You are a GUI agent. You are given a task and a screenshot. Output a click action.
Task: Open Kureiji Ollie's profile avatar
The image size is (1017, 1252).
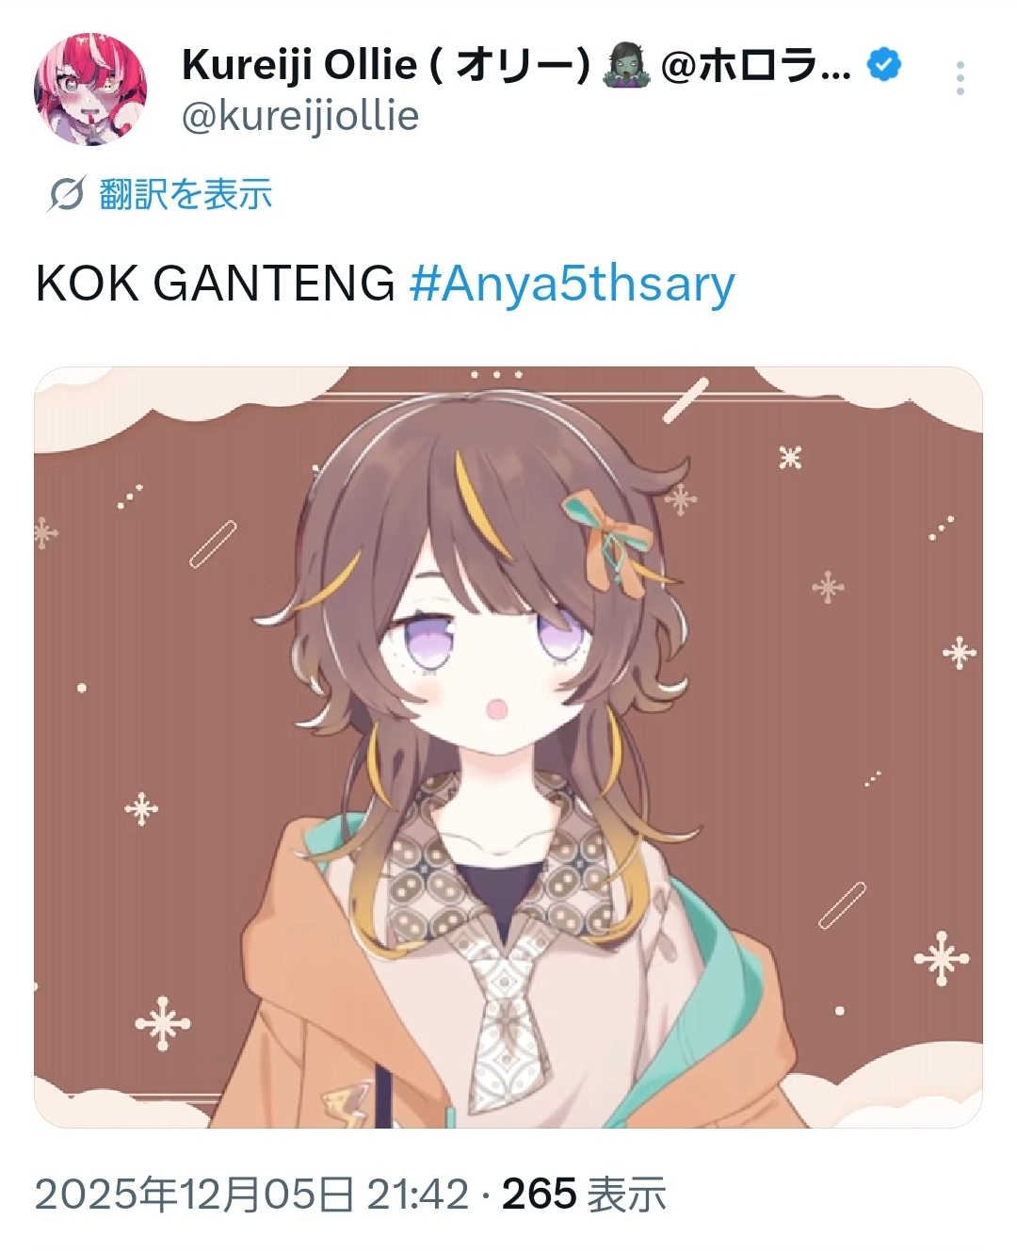coord(90,89)
